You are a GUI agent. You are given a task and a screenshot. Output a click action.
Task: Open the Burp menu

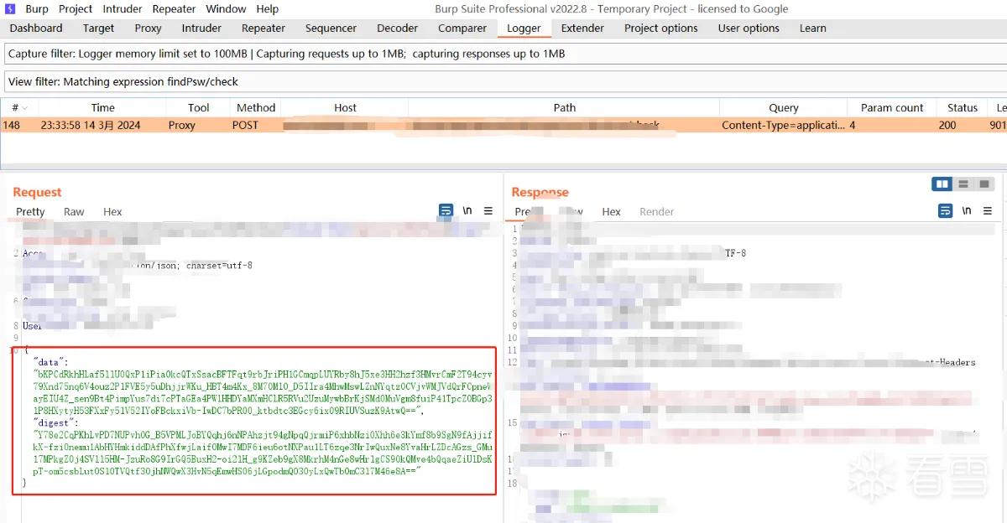[37, 8]
